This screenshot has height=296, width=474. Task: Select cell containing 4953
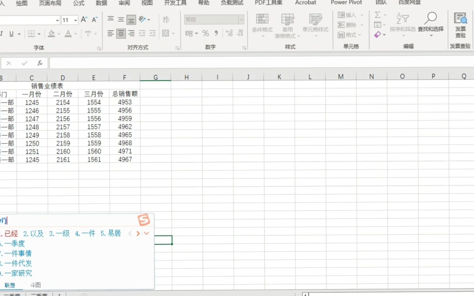click(125, 102)
